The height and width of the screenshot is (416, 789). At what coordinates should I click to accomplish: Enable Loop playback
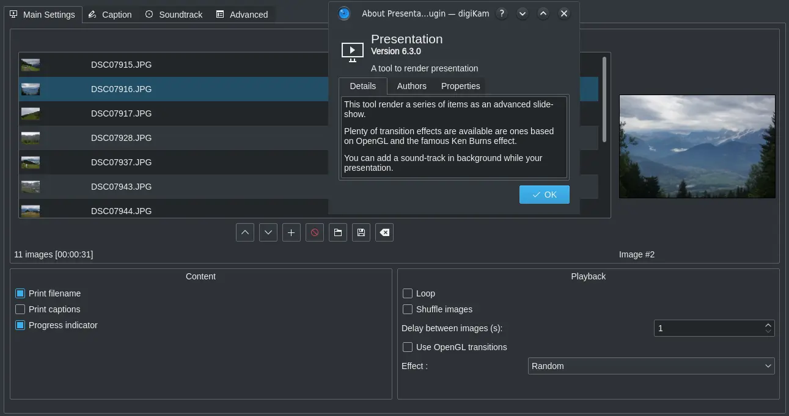point(408,293)
